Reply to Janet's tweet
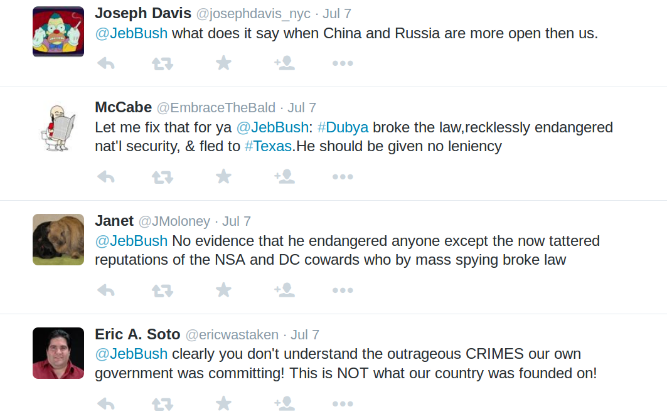Image resolution: width=667 pixels, height=419 pixels. [106, 290]
